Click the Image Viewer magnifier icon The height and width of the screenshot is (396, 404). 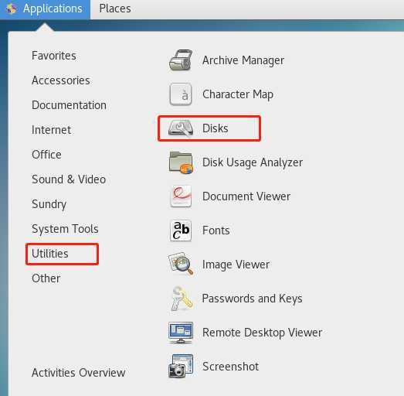pyautogui.click(x=181, y=264)
